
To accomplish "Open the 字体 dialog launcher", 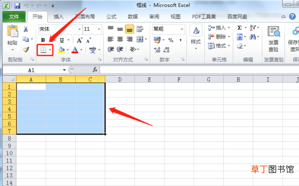I will coord(99,60).
